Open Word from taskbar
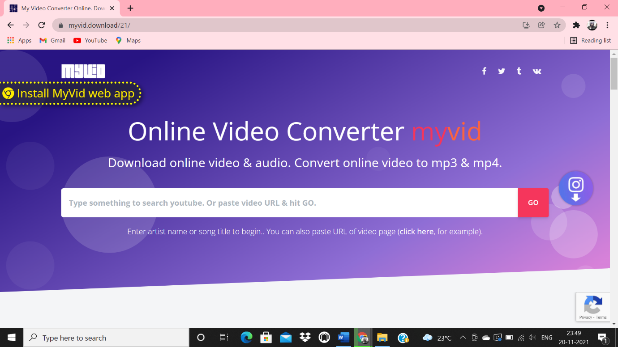 343,338
